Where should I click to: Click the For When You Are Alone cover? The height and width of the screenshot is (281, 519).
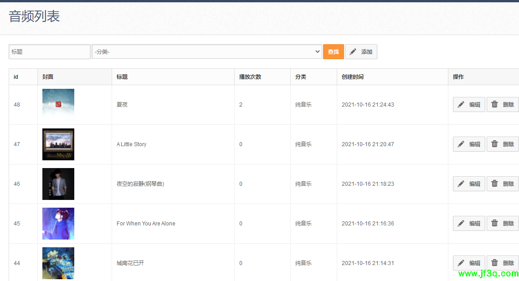coord(58,223)
